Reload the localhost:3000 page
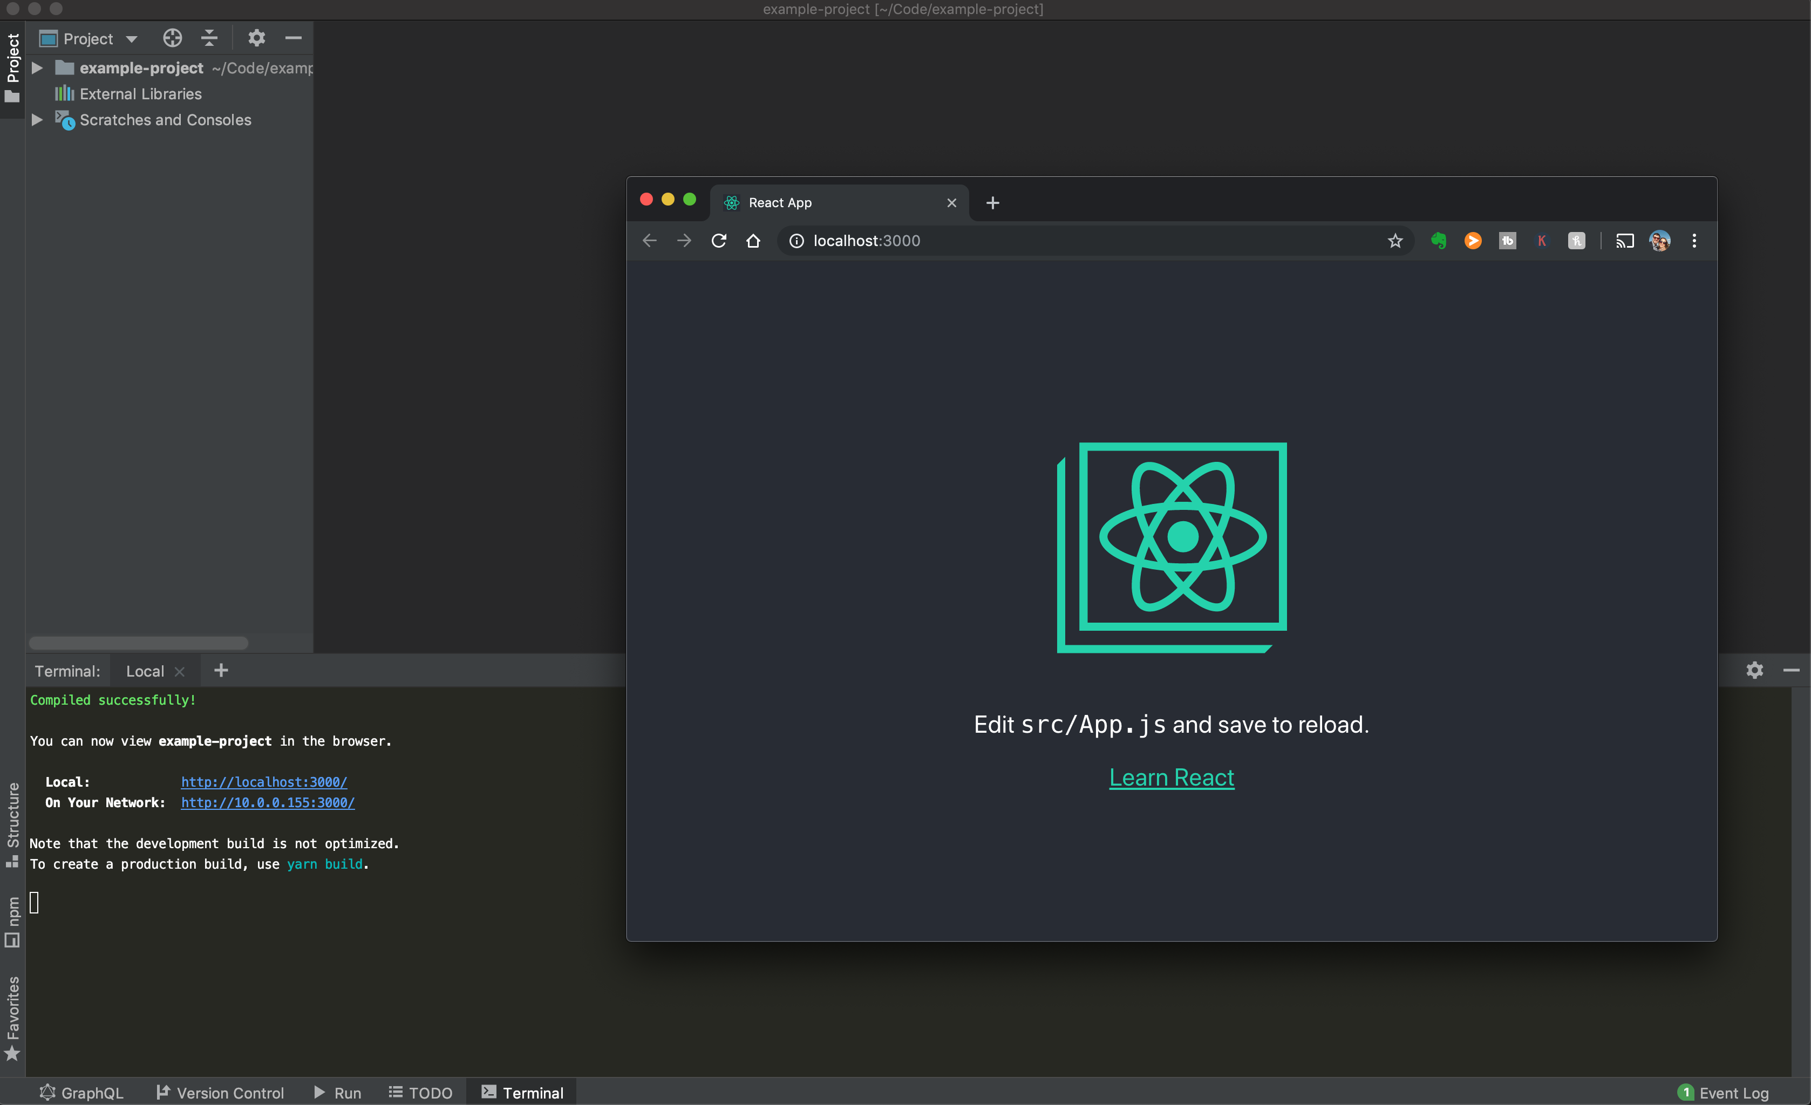1811x1105 pixels. (x=719, y=241)
